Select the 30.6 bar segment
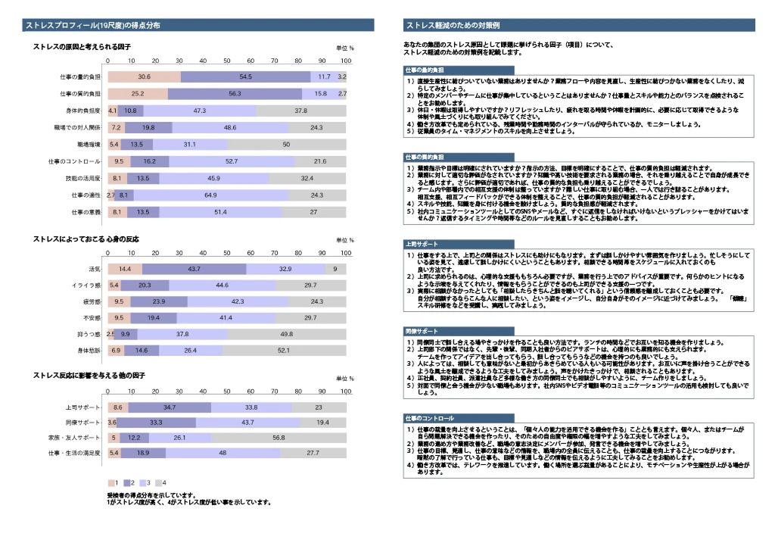The width and height of the screenshot is (775, 549). [145, 76]
